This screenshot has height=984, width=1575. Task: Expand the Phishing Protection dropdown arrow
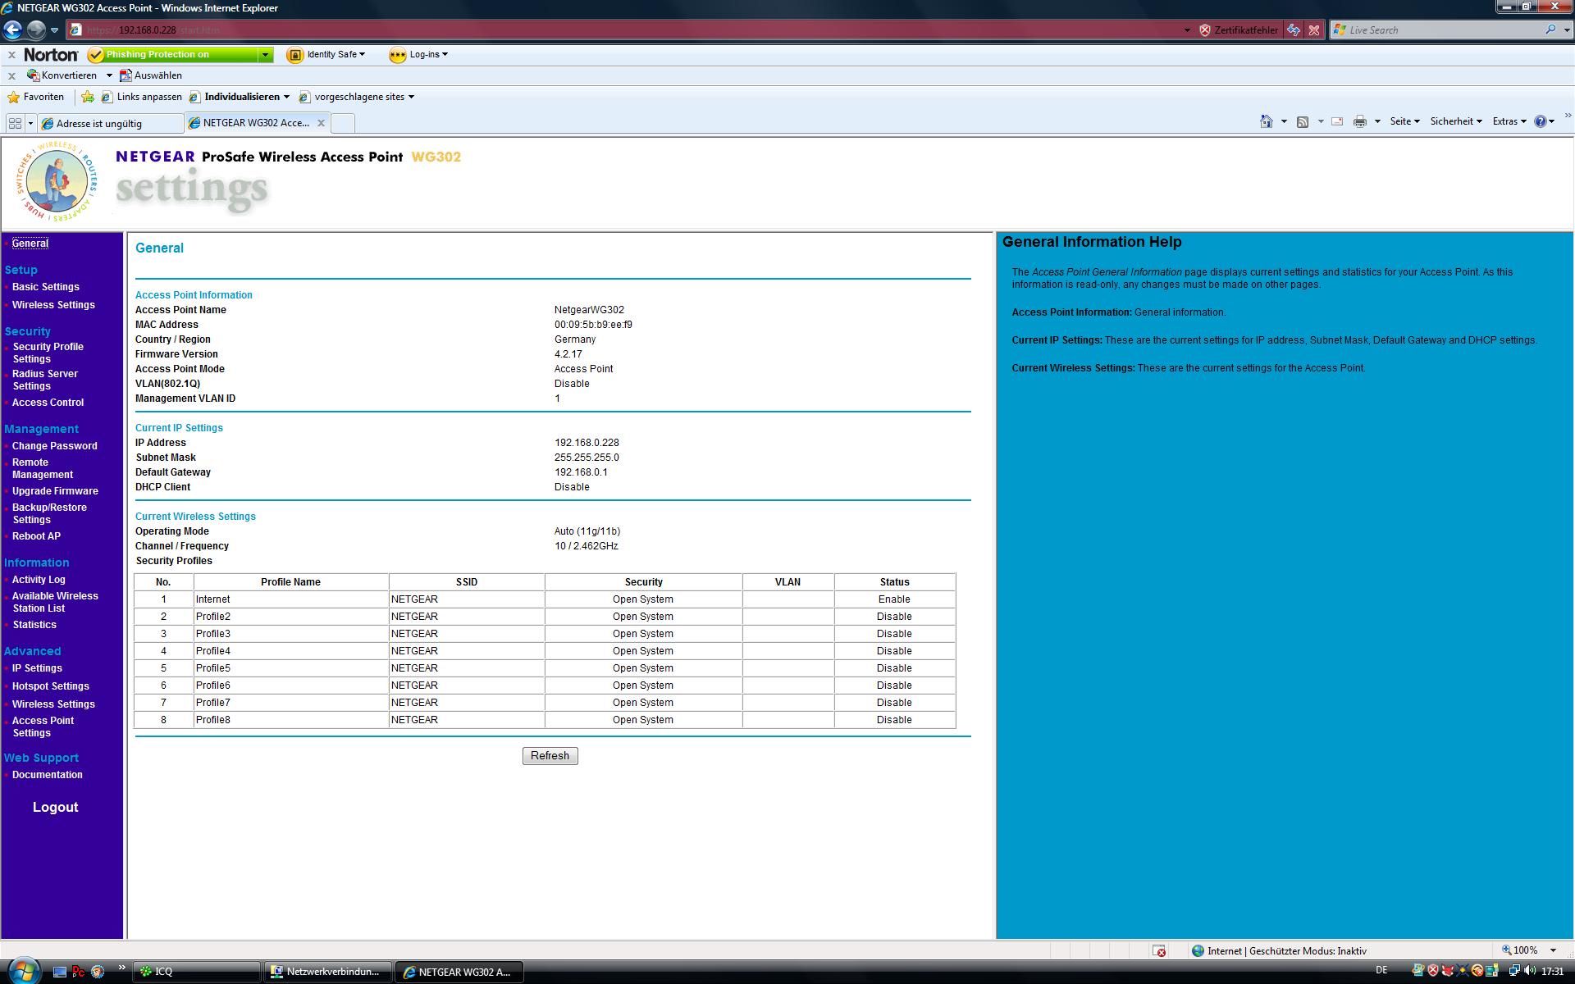click(x=265, y=55)
